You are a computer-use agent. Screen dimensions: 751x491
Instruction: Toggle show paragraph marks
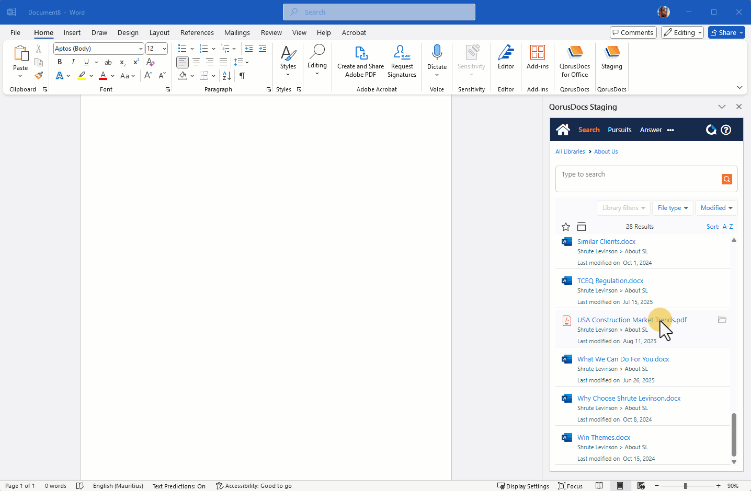coord(242,76)
